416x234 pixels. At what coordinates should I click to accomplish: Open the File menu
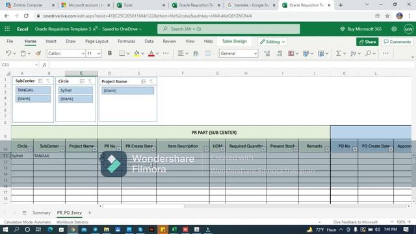10,42
